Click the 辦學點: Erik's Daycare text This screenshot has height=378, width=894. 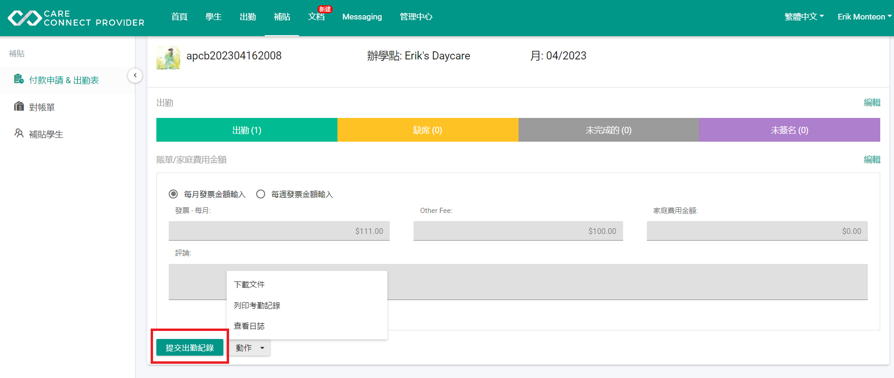coord(419,56)
